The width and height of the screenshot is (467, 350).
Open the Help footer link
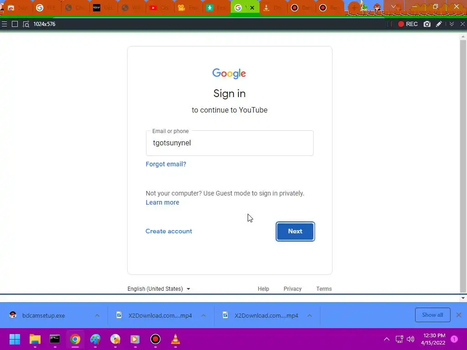coord(263,288)
